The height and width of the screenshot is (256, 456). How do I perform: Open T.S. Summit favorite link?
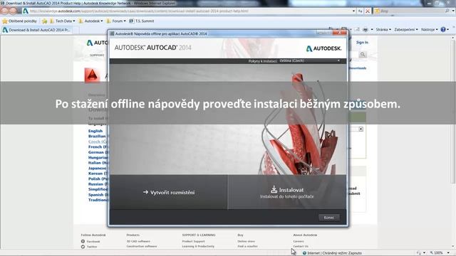click(142, 21)
